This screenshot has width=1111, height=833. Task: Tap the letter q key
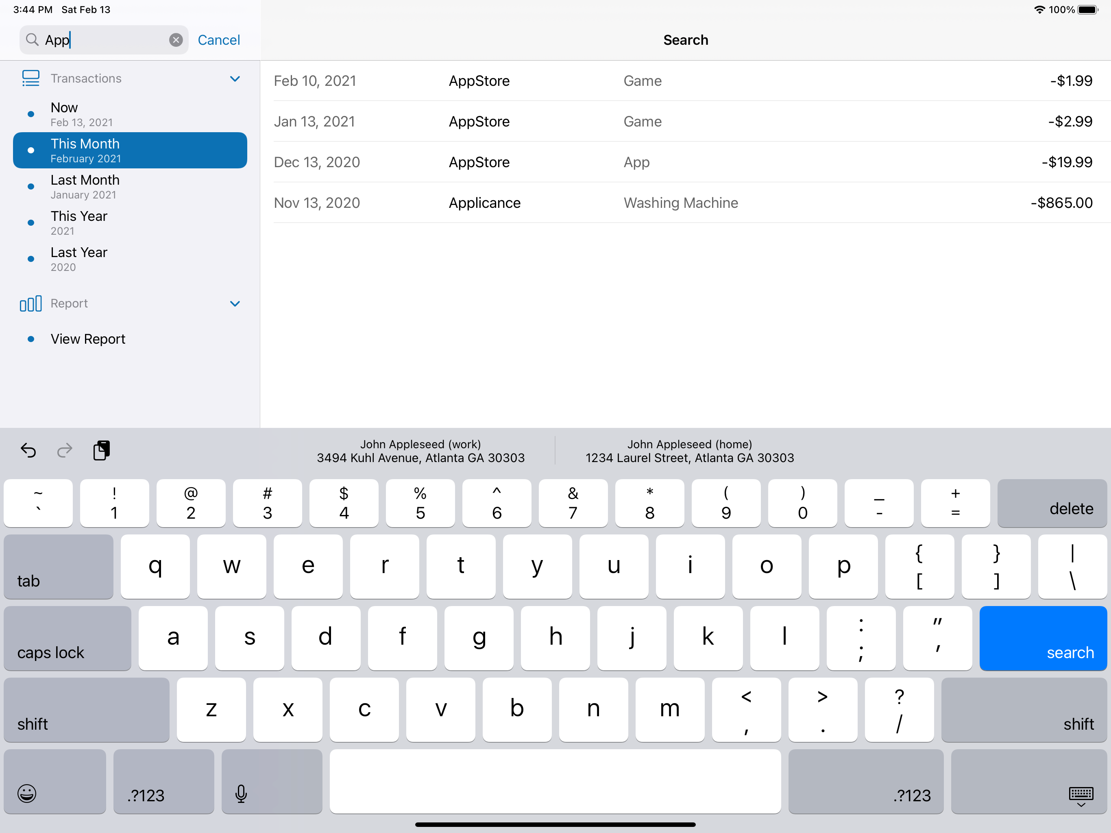155,567
